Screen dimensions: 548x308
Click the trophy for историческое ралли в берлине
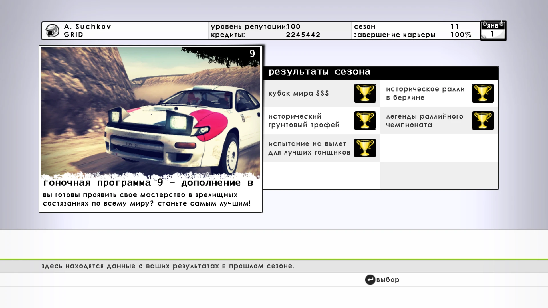point(483,93)
